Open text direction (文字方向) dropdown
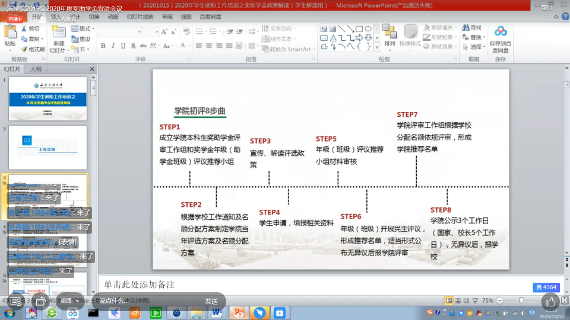 coord(279,28)
